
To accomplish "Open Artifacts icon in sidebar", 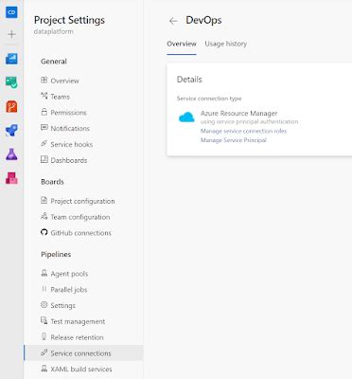I will (11, 178).
